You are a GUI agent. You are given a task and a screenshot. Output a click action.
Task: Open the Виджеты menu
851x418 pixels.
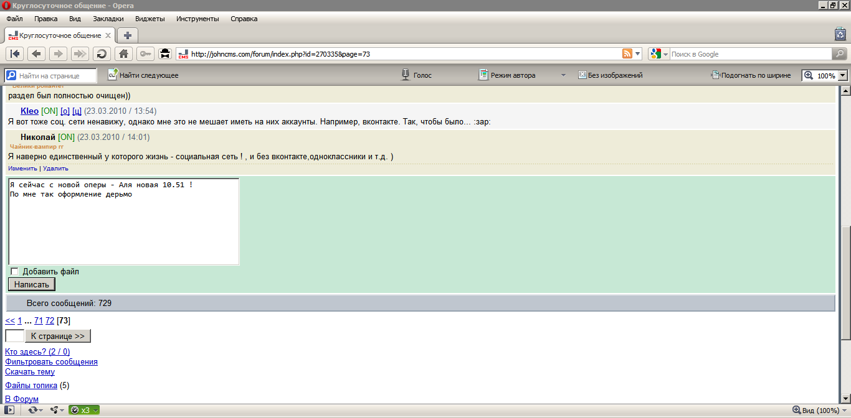(x=150, y=19)
